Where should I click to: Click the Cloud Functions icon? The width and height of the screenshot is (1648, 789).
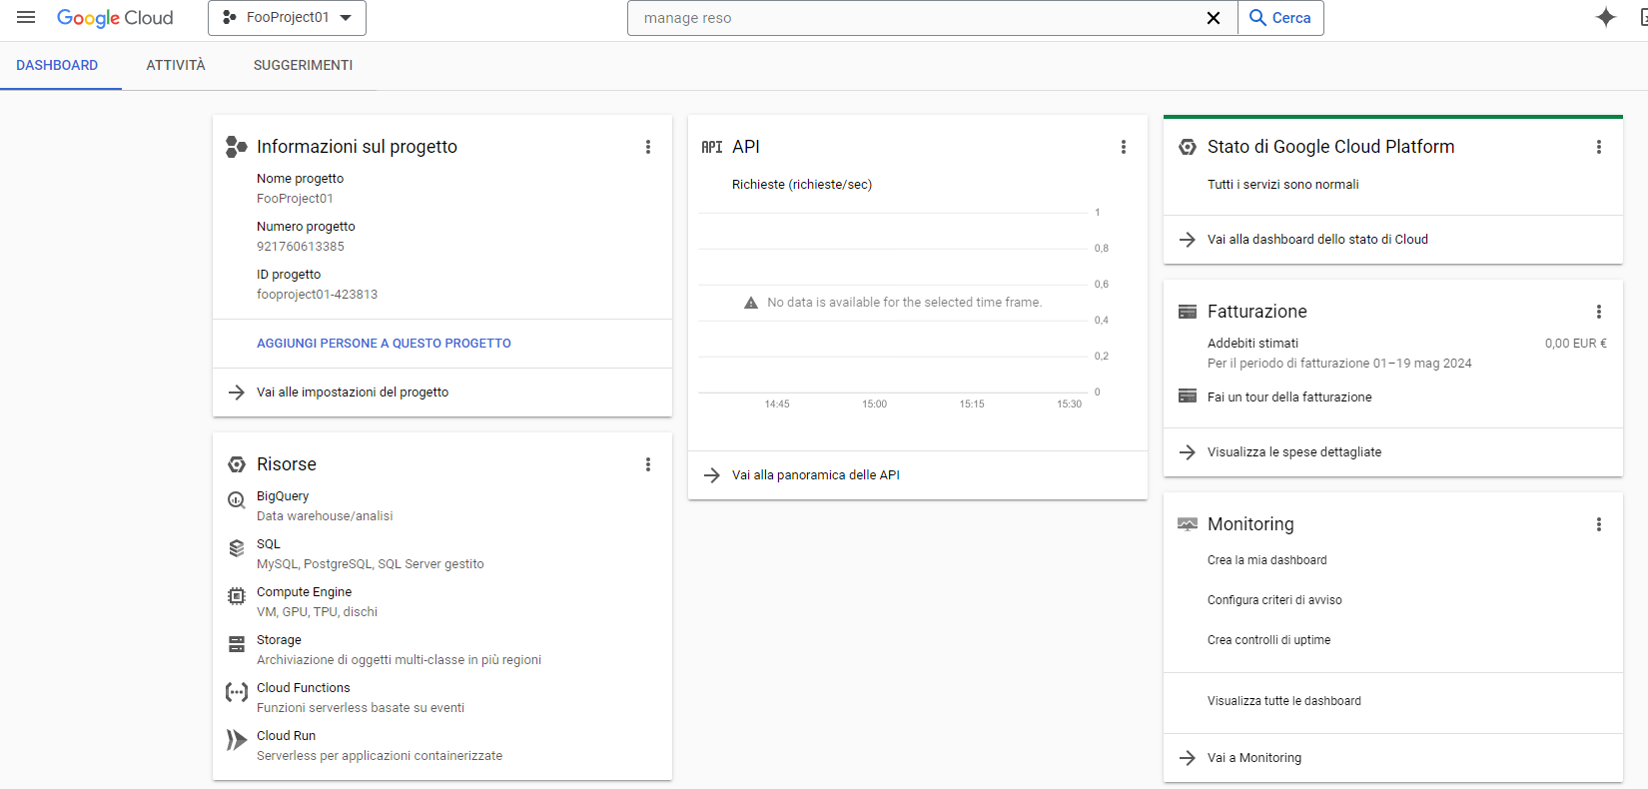[x=237, y=692]
